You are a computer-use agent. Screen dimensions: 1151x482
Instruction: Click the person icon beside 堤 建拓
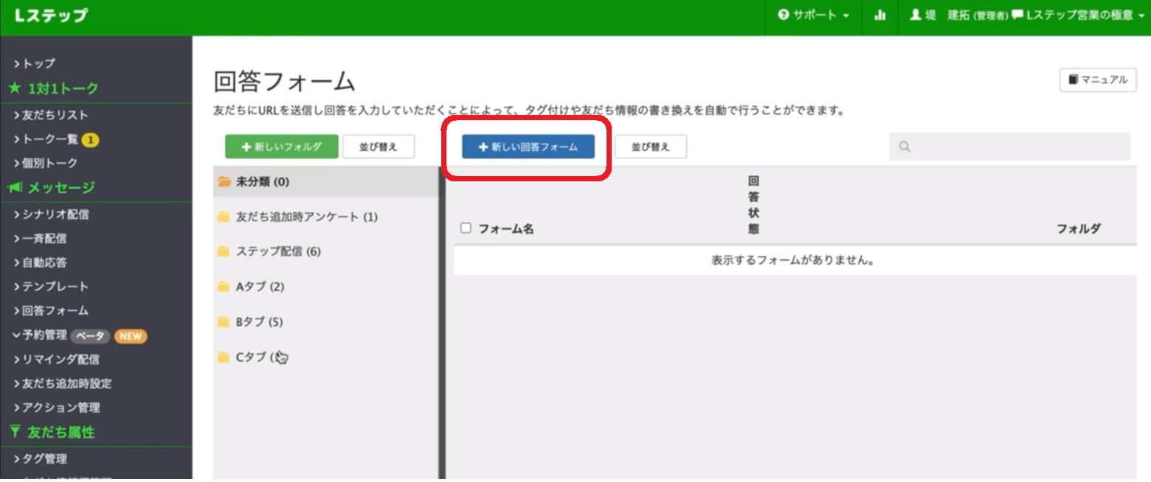pyautogui.click(x=916, y=15)
